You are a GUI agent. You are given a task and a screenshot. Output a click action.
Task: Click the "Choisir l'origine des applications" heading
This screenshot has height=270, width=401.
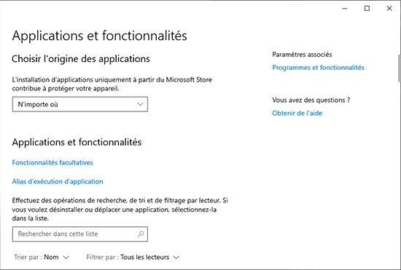pos(81,59)
